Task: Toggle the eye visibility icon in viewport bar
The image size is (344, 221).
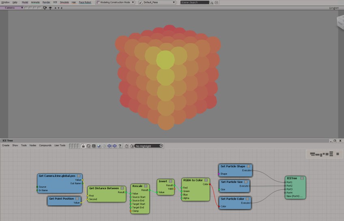Action: [x=50, y=8]
